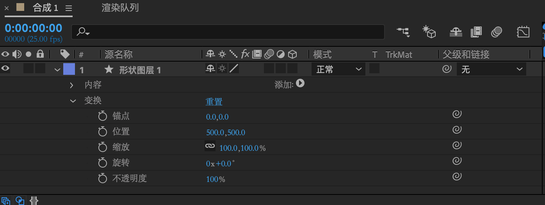The width and height of the screenshot is (545, 205).
Task: Enable the Motion Blur icon
Action: [x=497, y=32]
